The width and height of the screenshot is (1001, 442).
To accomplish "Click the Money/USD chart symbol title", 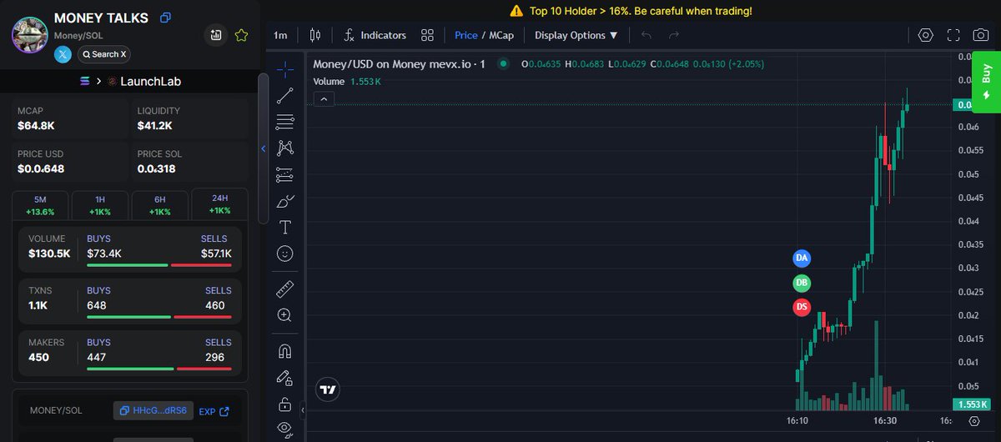I will click(400, 64).
